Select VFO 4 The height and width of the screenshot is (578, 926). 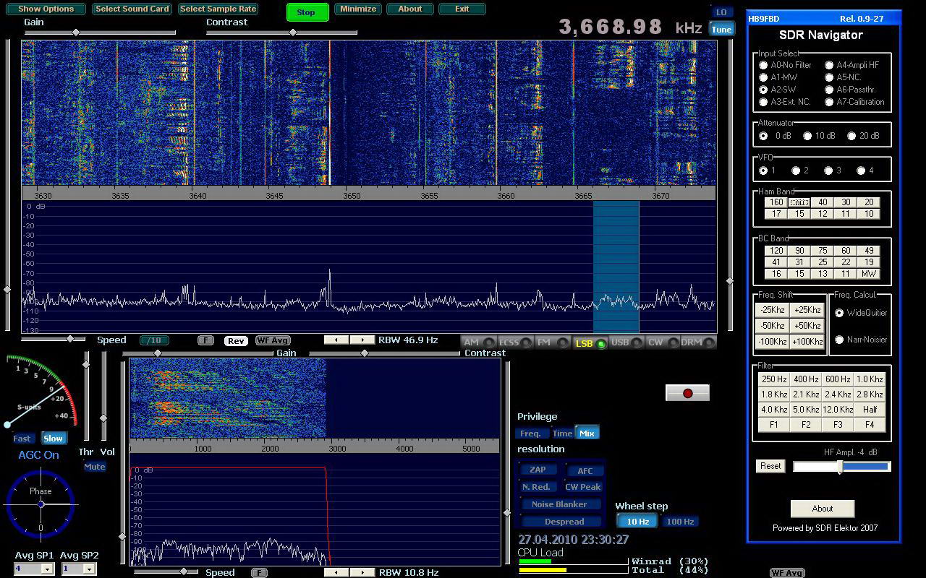[x=861, y=171]
